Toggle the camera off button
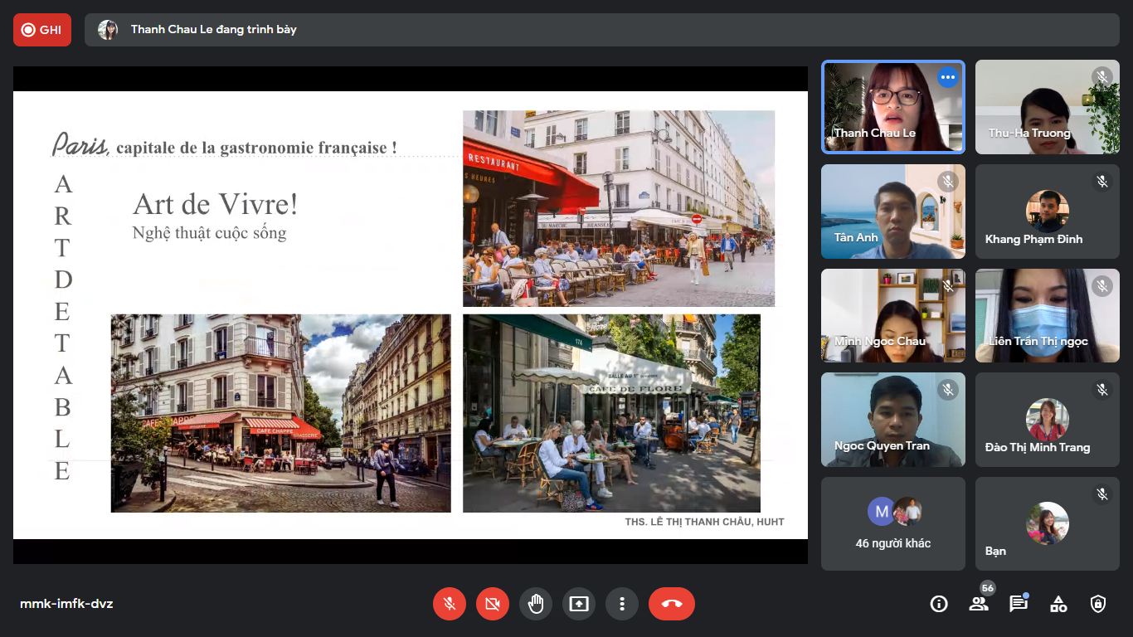Screen dimensions: 1133x637 click(x=493, y=604)
